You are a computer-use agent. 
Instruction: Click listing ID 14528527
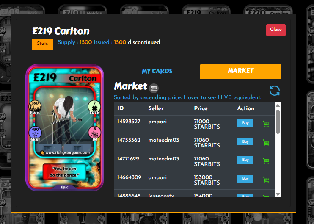(x=129, y=122)
